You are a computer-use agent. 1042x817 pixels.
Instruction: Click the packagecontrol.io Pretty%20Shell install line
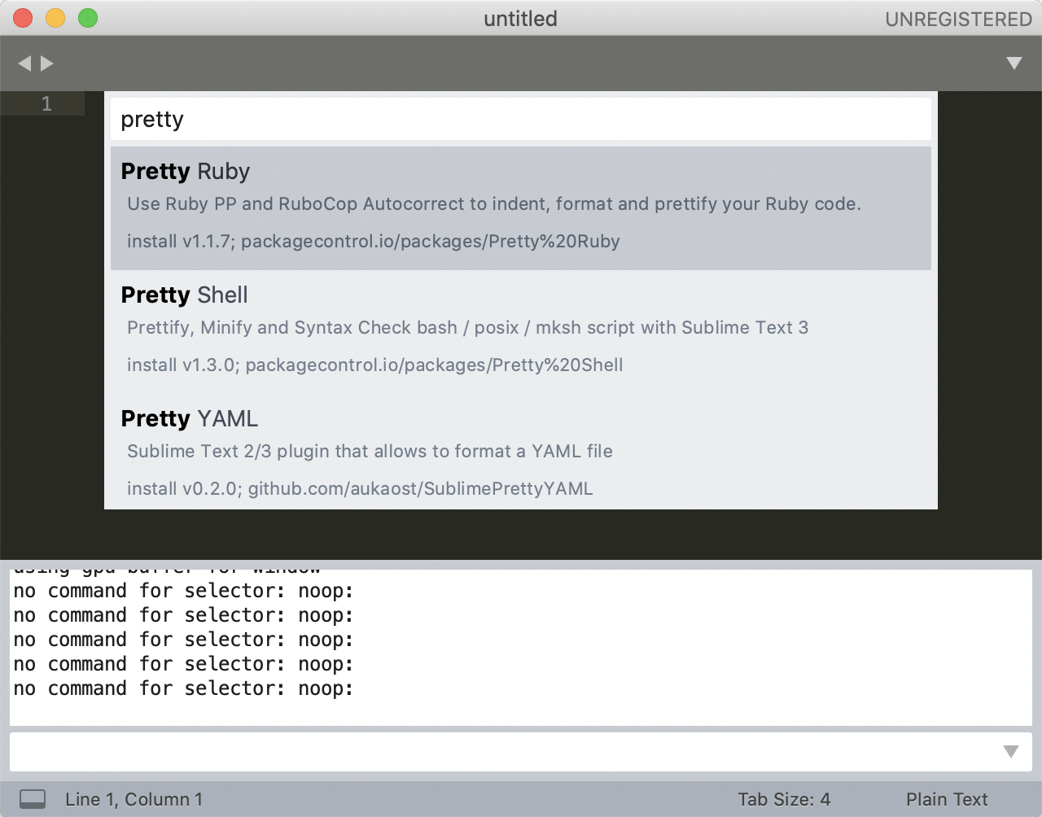point(375,365)
